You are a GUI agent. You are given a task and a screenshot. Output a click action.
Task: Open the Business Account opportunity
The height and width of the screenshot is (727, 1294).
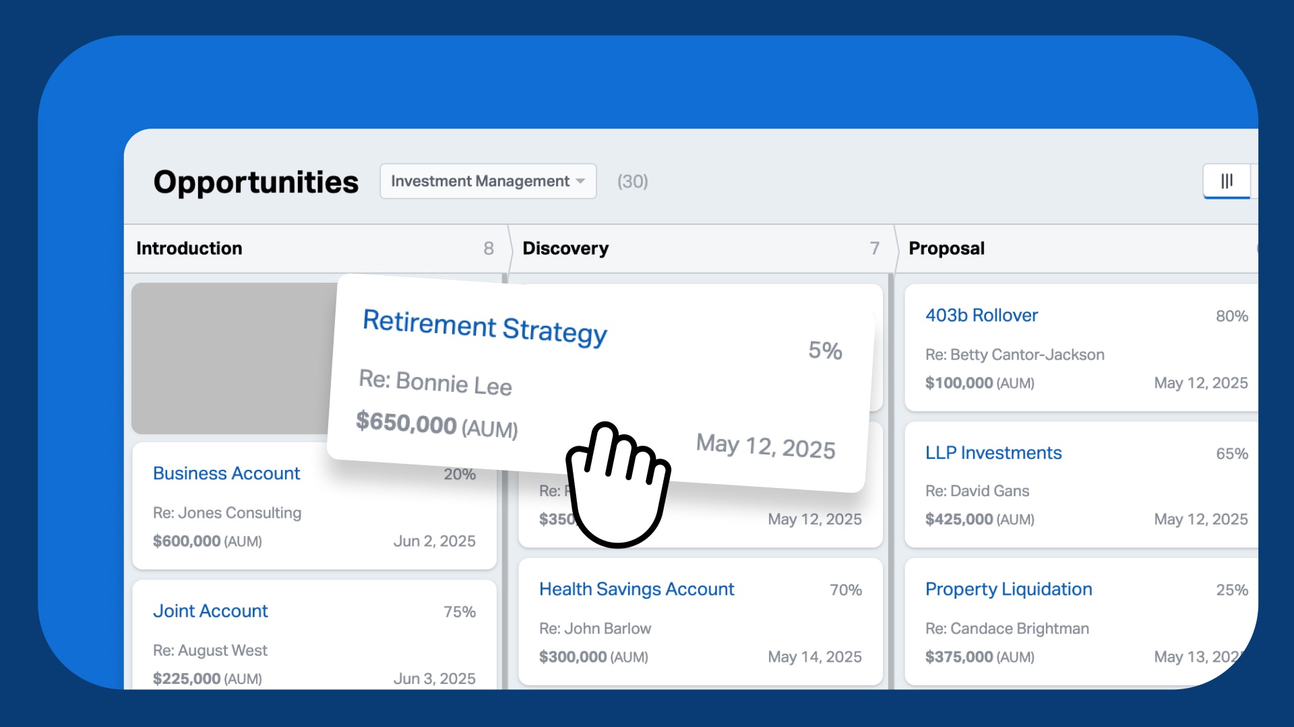226,473
